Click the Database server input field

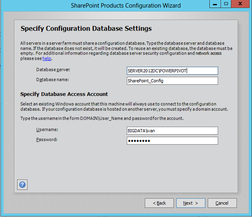pos(172,71)
